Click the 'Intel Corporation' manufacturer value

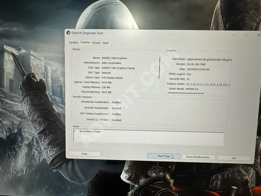point(111,63)
